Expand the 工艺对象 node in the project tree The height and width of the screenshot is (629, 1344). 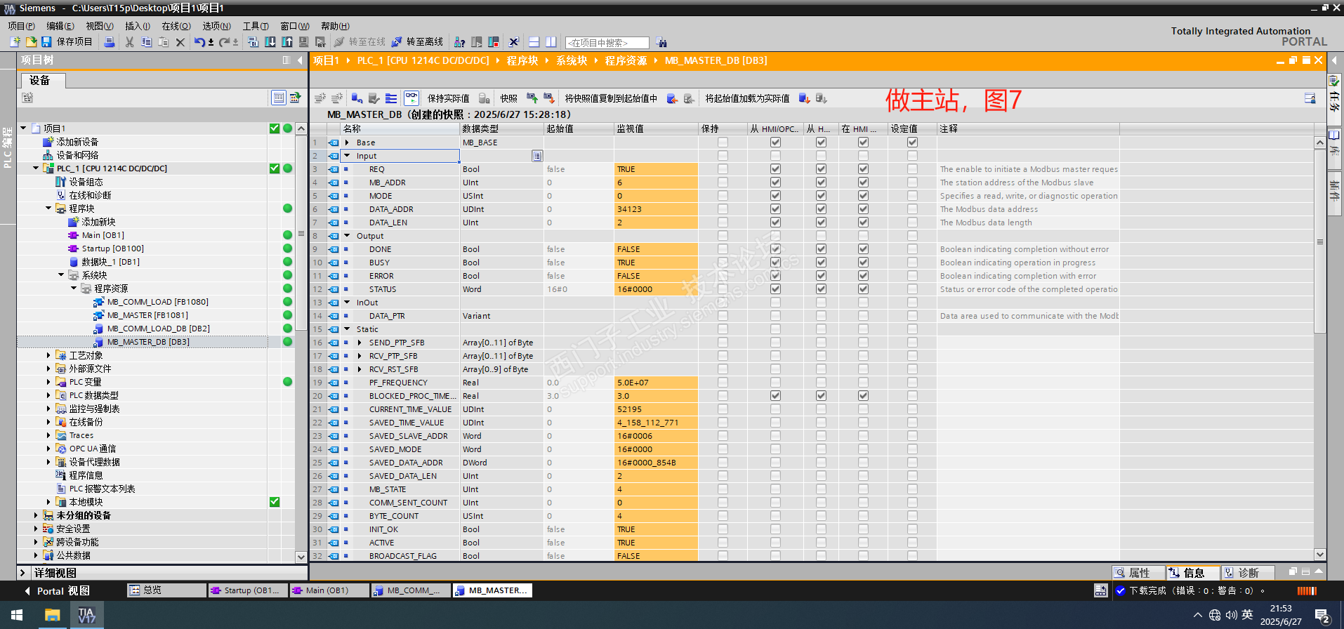[48, 356]
